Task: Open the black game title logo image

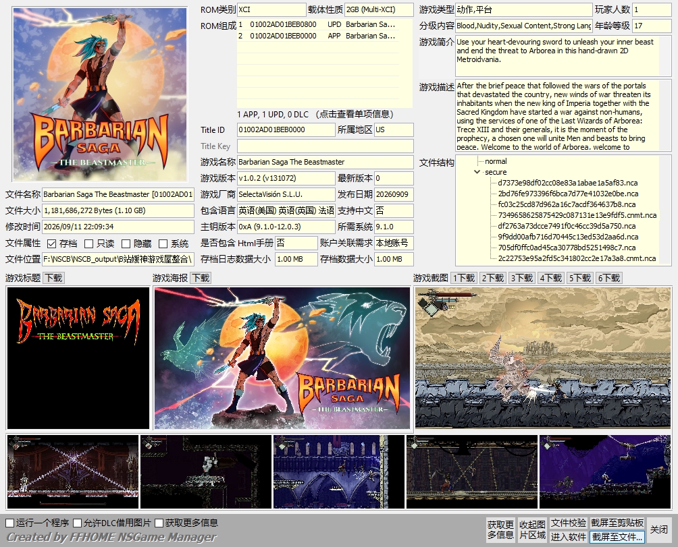Action: pyautogui.click(x=78, y=358)
